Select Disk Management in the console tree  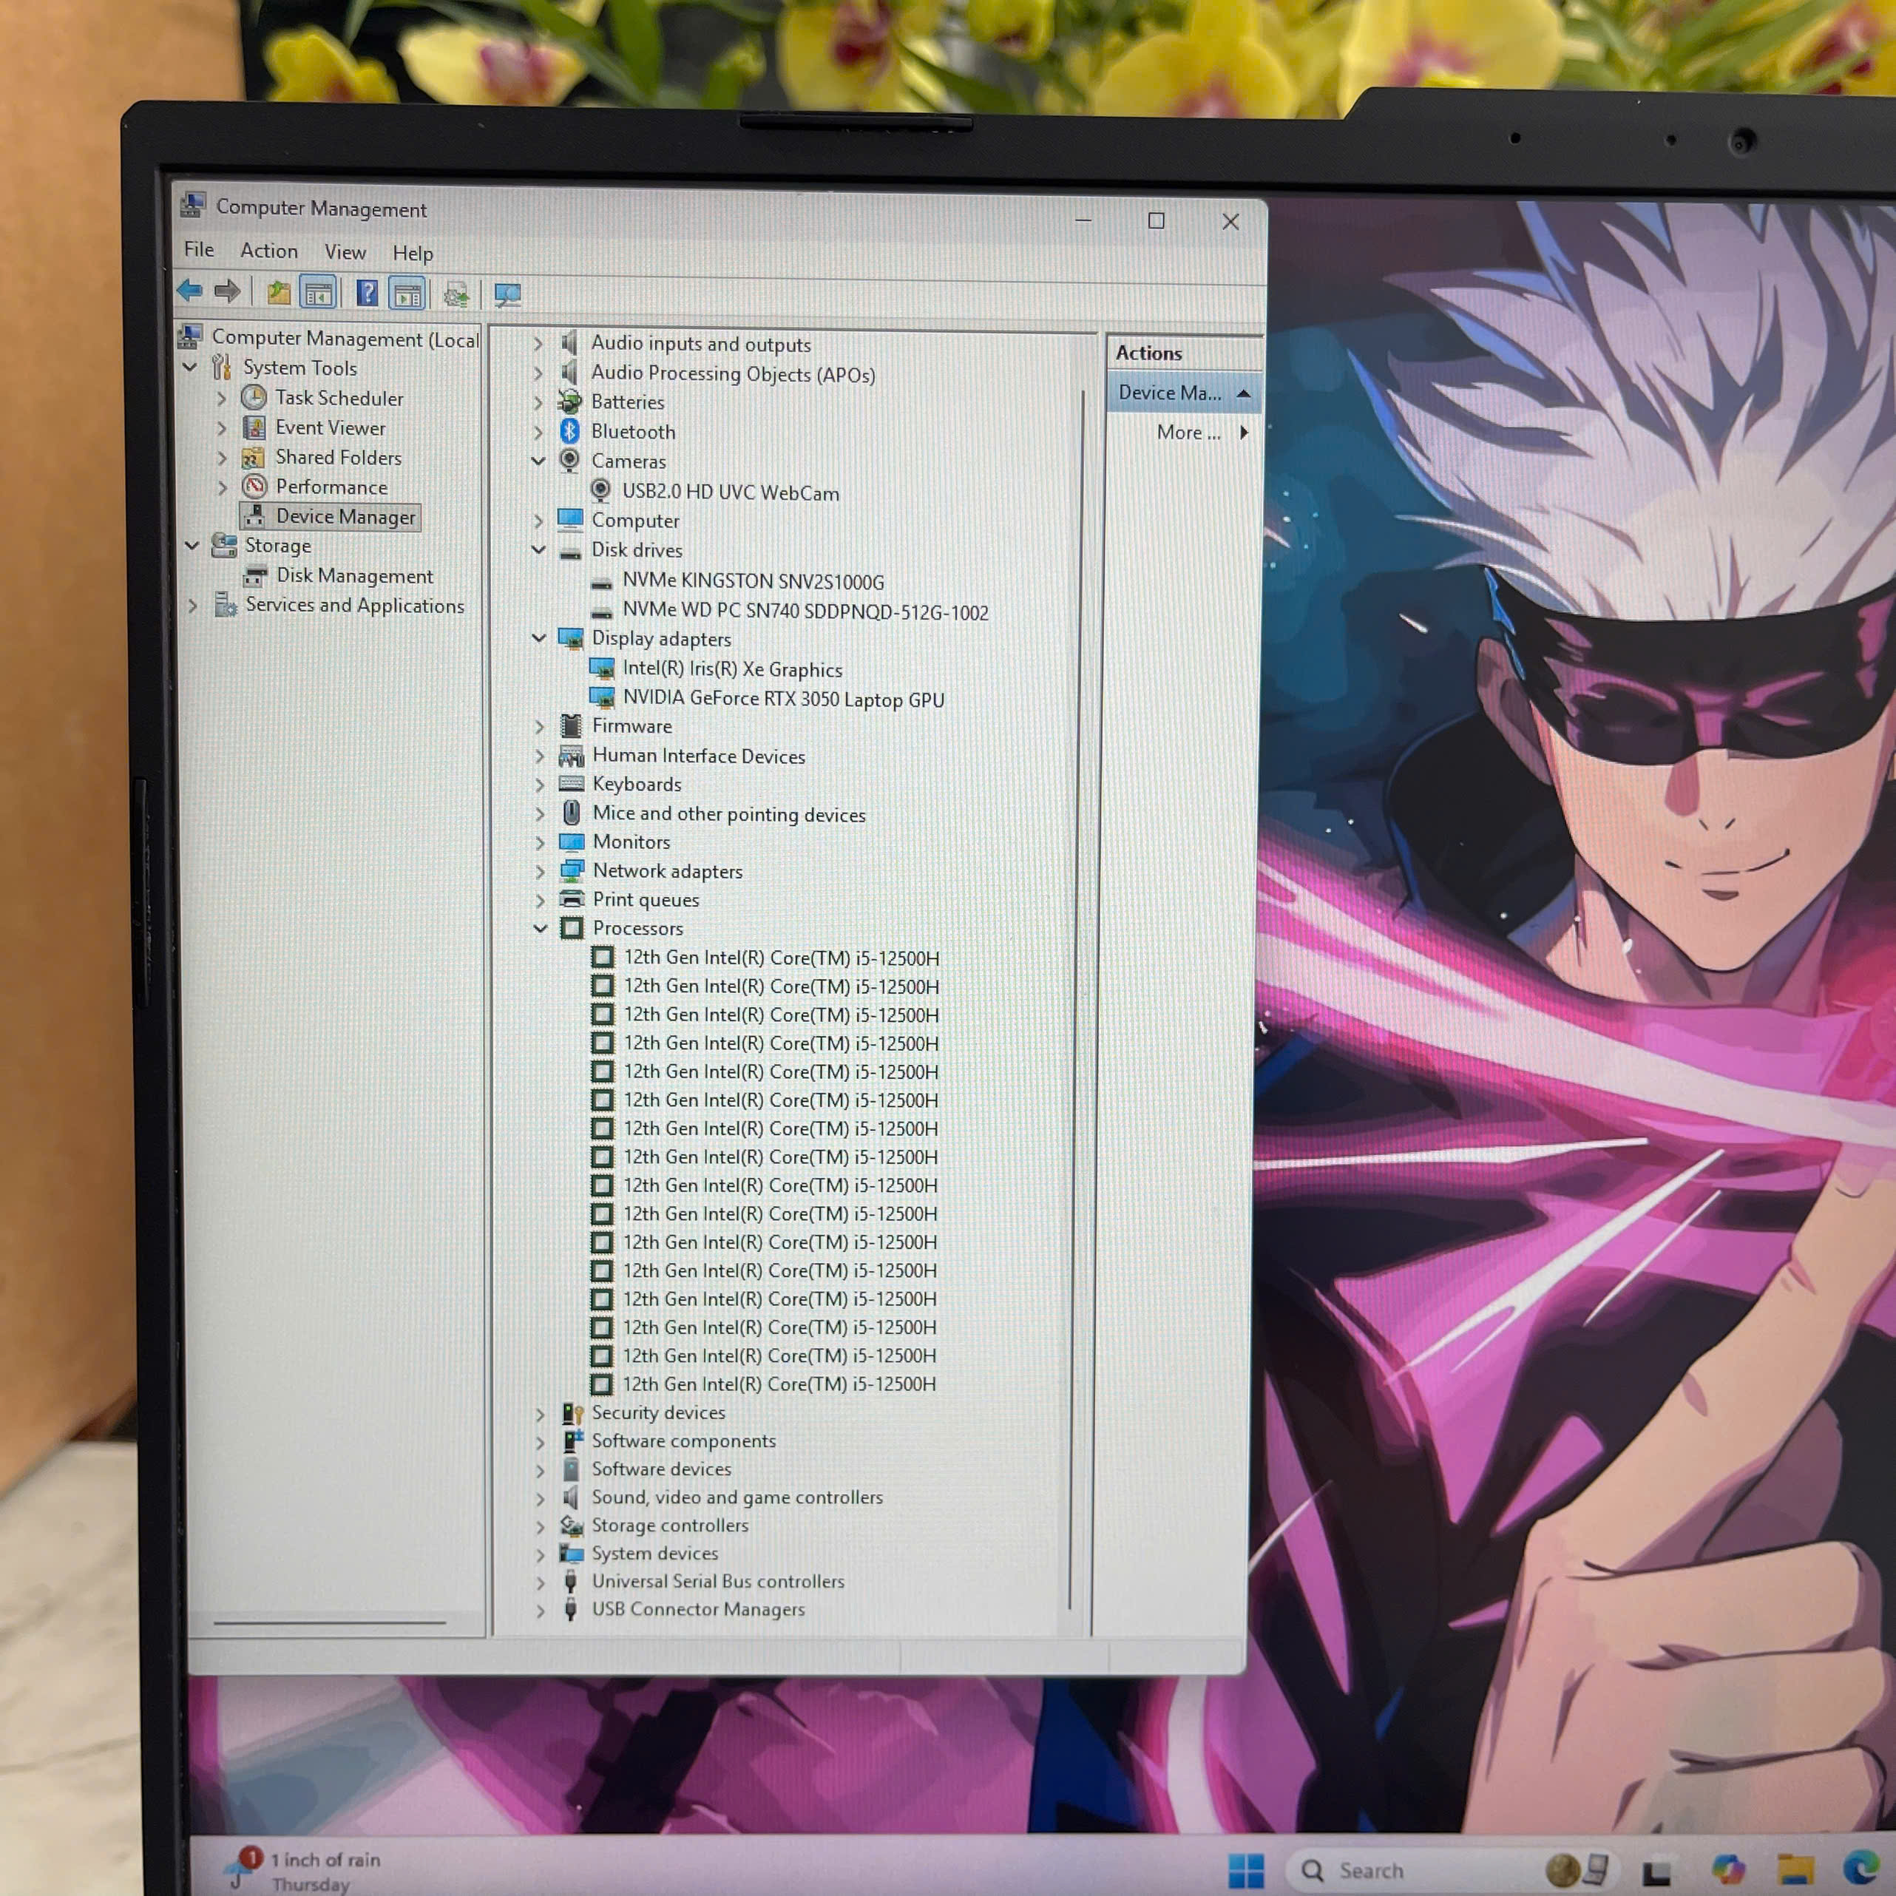pos(353,576)
